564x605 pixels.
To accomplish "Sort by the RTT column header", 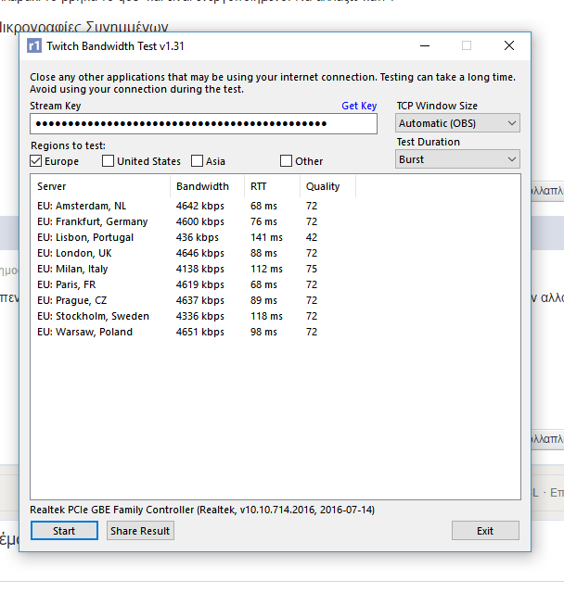I will 272,186.
